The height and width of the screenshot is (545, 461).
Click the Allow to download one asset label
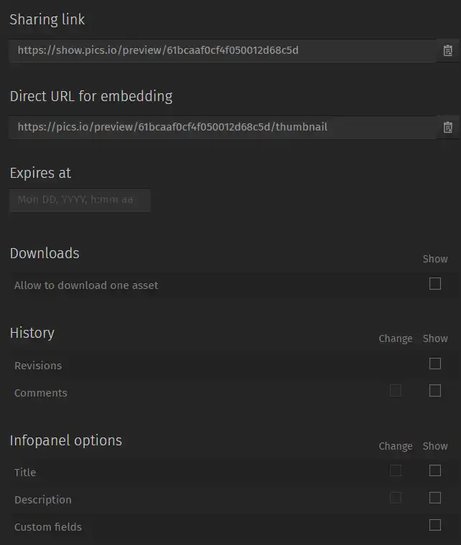86,285
